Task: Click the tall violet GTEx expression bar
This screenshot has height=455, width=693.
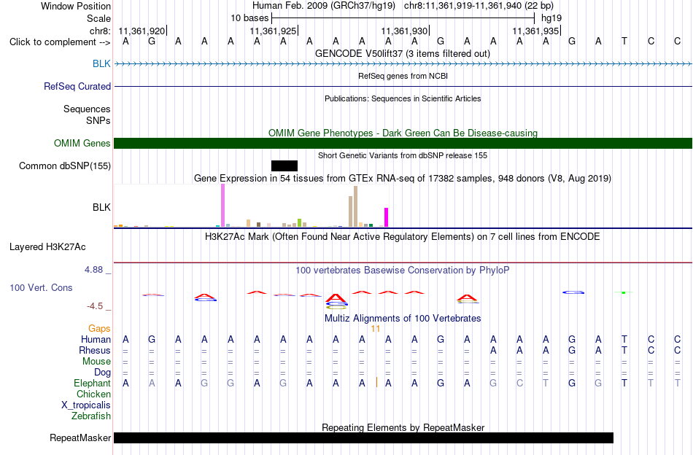Action: (222, 206)
